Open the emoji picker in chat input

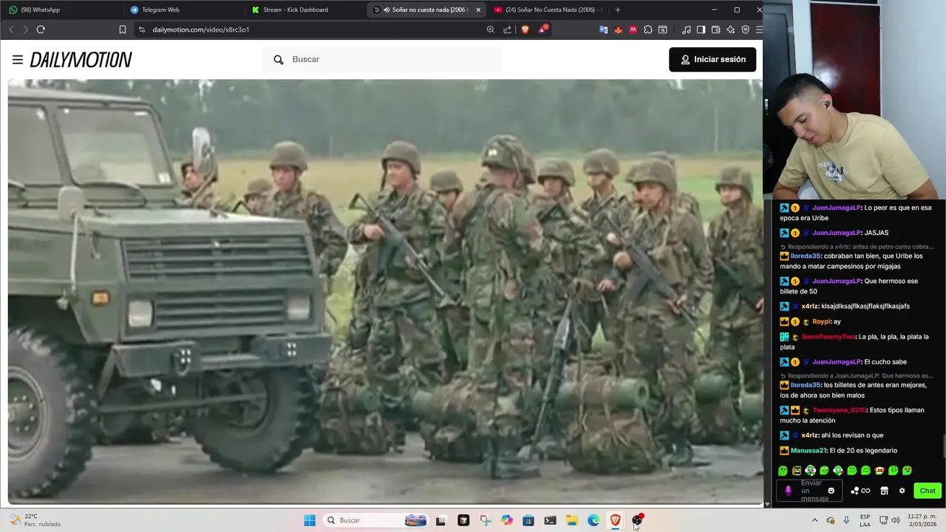(831, 491)
